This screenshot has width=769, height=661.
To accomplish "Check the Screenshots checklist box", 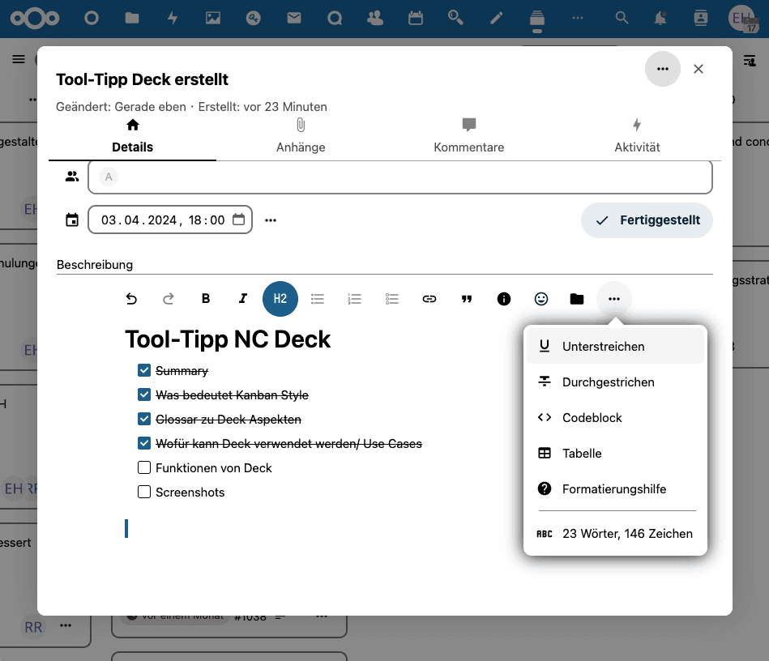I will [144, 493].
